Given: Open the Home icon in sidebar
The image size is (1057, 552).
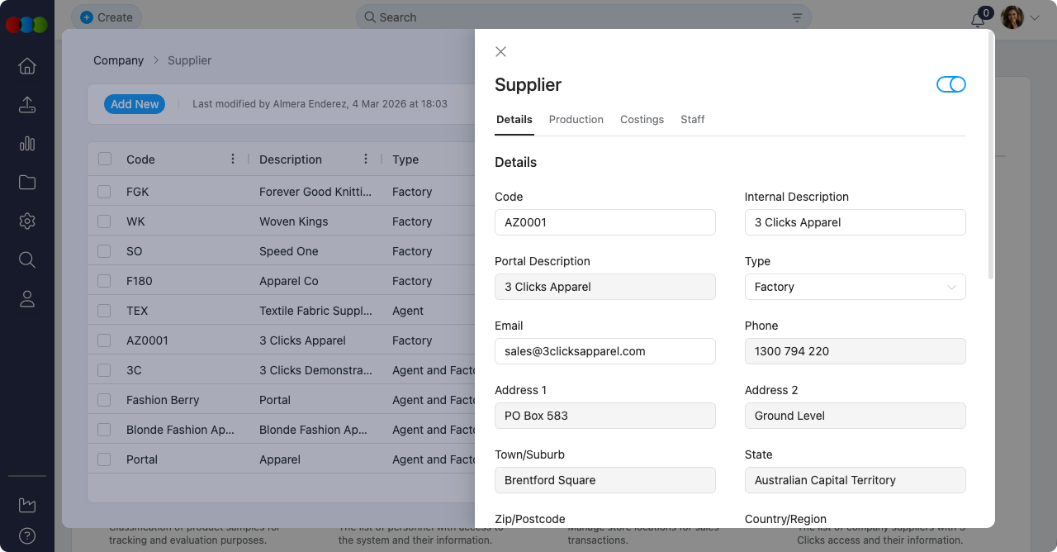Looking at the screenshot, I should (x=27, y=66).
